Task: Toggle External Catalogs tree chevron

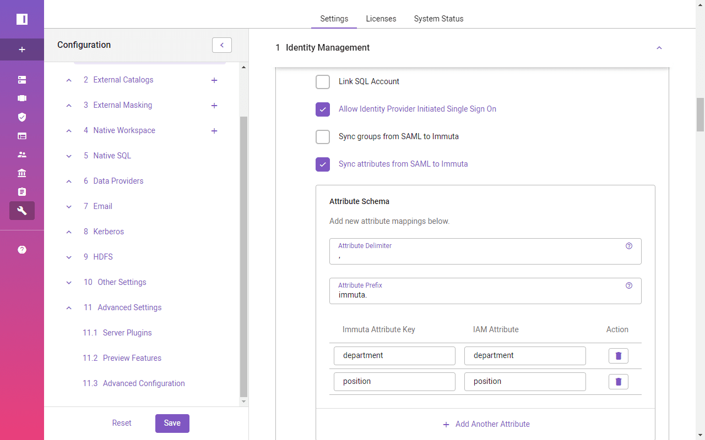Action: point(69,80)
